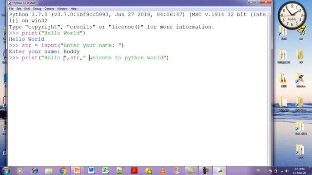Open Microsoft Excel from taskbar
Screen dimensions: 312x175
click(105, 171)
